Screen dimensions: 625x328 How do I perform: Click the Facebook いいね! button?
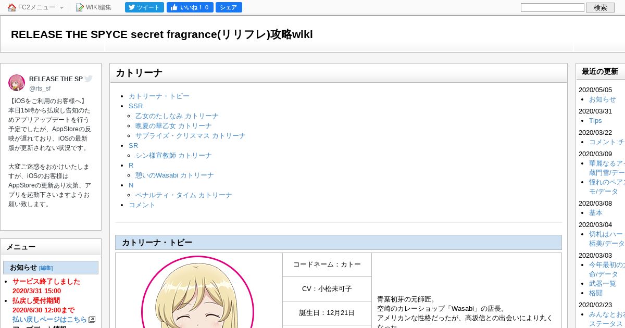coord(190,7)
